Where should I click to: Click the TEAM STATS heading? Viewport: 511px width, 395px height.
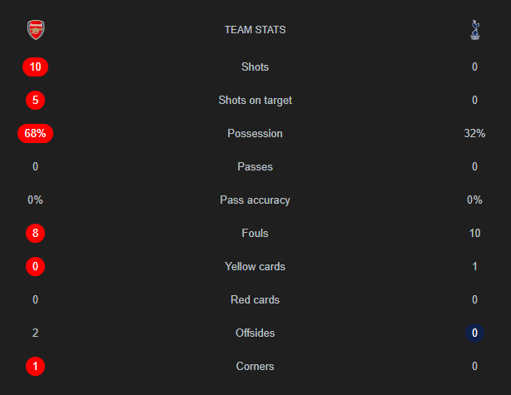pos(255,30)
